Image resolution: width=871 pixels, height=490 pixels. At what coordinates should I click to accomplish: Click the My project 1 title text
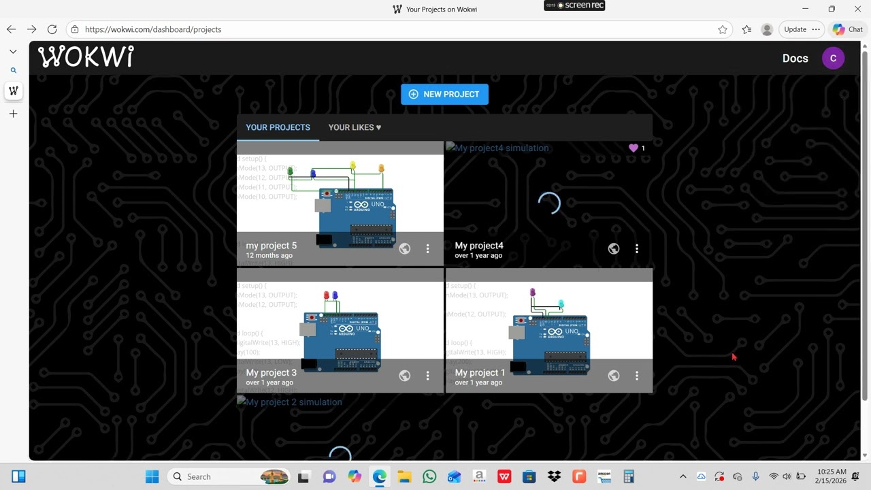[480, 372]
